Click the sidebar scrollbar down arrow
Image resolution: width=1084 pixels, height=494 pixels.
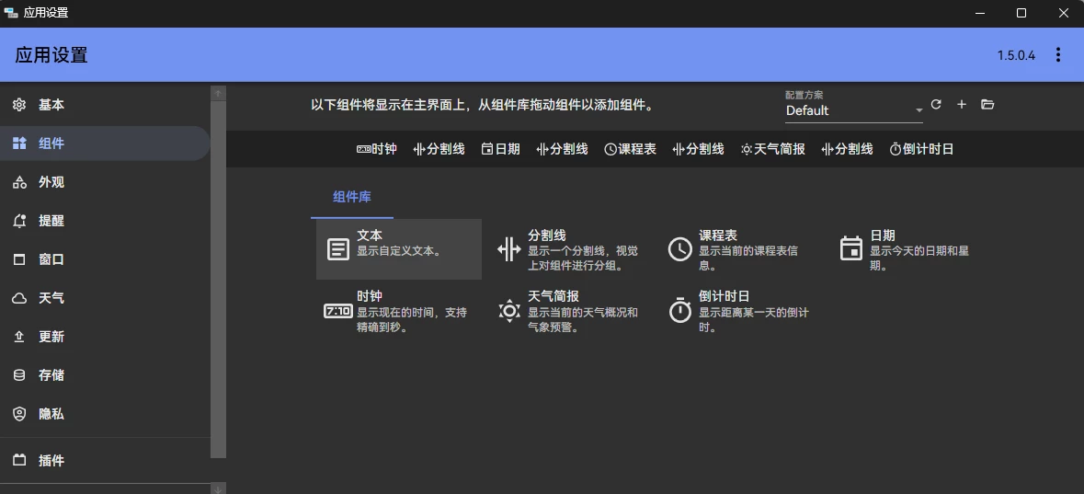(219, 489)
